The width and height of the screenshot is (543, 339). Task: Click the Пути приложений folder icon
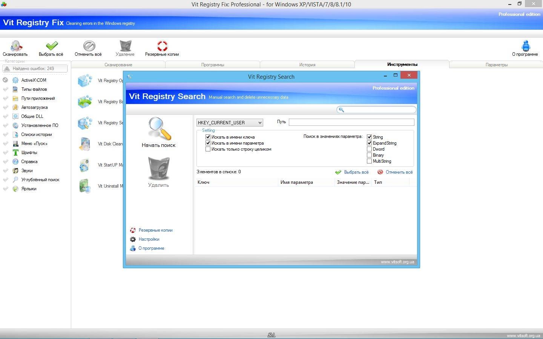[15, 98]
